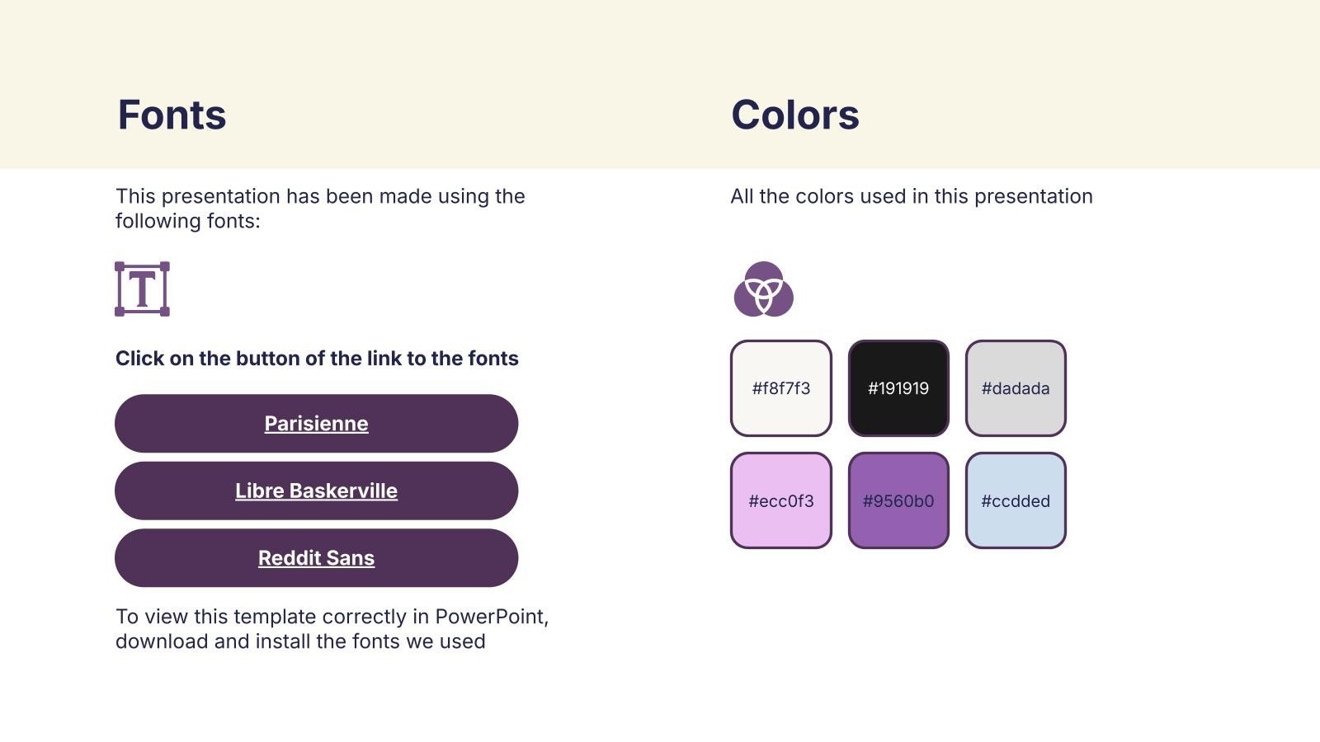Choose the black #191919 swatch
Image resolution: width=1320 pixels, height=742 pixels.
click(898, 388)
